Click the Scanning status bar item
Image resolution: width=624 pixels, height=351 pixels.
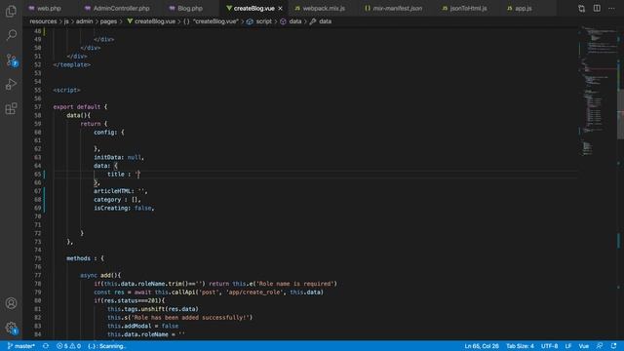click(106, 346)
